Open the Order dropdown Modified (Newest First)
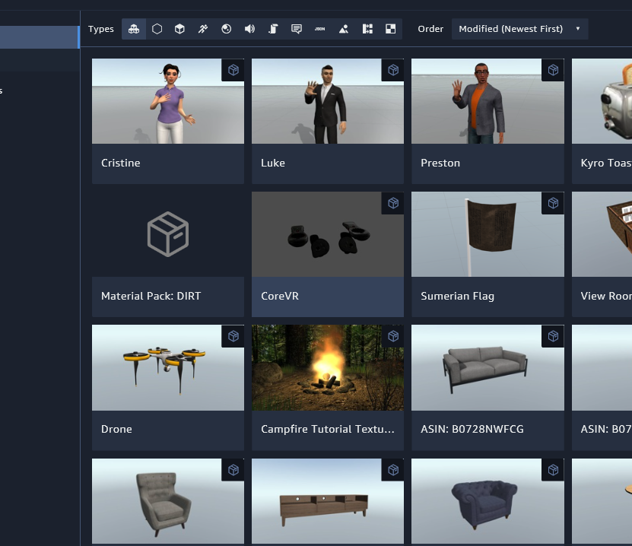This screenshot has width=632, height=546. coord(519,29)
